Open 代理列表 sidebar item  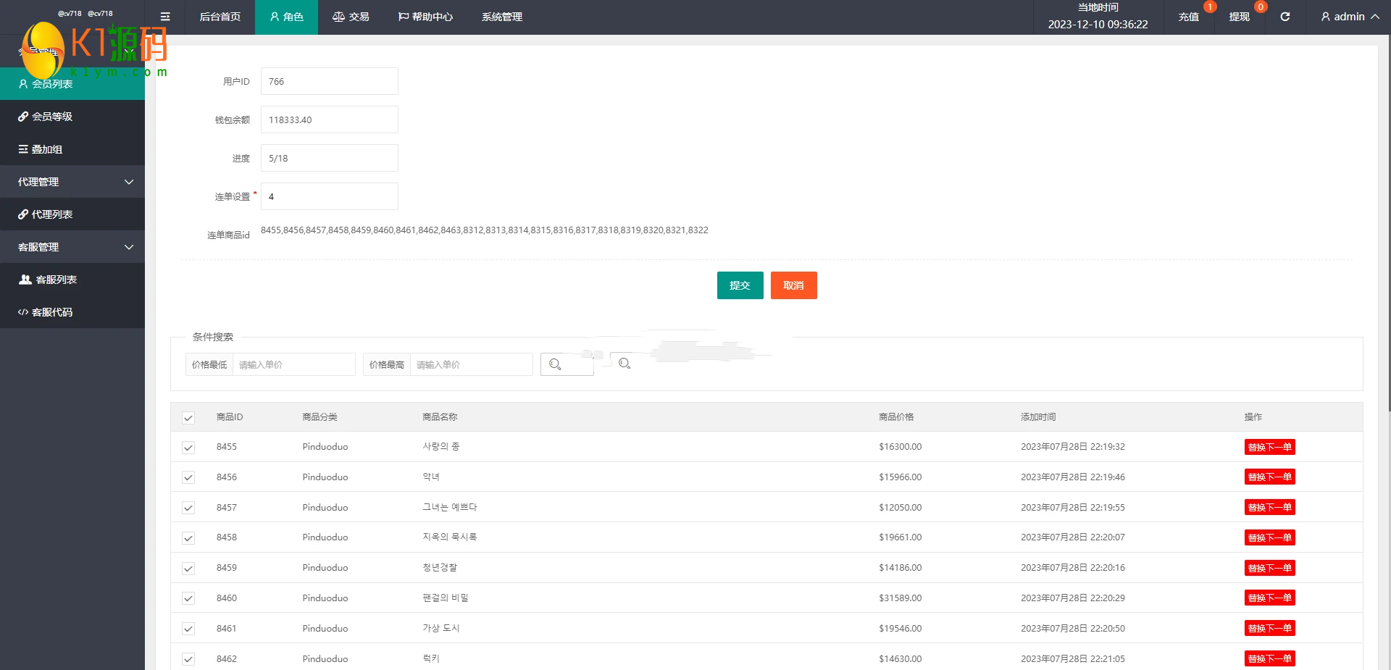[x=72, y=214]
